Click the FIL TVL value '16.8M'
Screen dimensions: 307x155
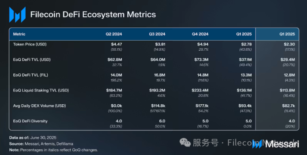(160, 75)
